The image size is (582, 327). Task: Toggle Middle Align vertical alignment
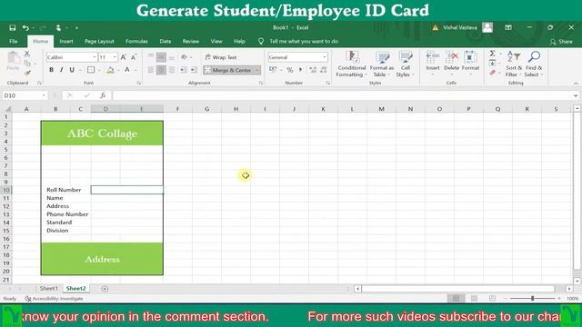[161, 57]
